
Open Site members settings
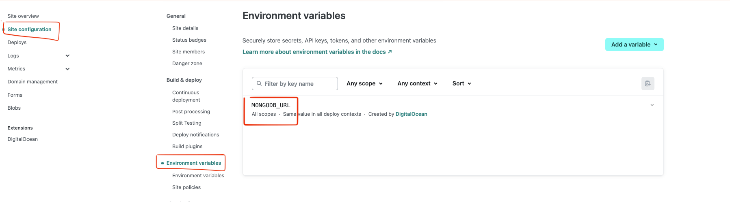tap(188, 52)
